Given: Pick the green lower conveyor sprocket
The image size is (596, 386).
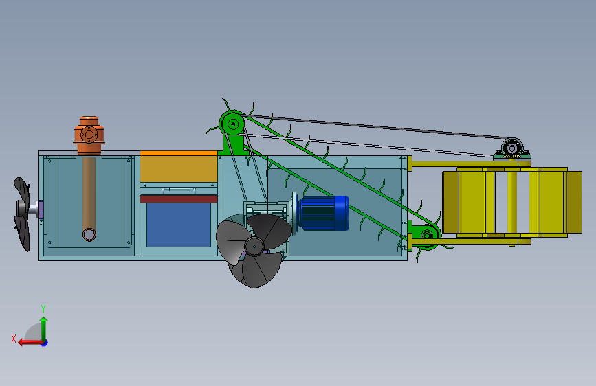Looking at the screenshot, I should pyautogui.click(x=427, y=235).
